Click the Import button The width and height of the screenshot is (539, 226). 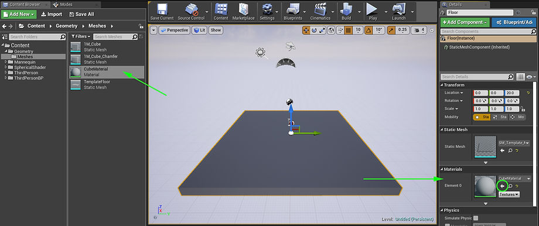coord(52,15)
